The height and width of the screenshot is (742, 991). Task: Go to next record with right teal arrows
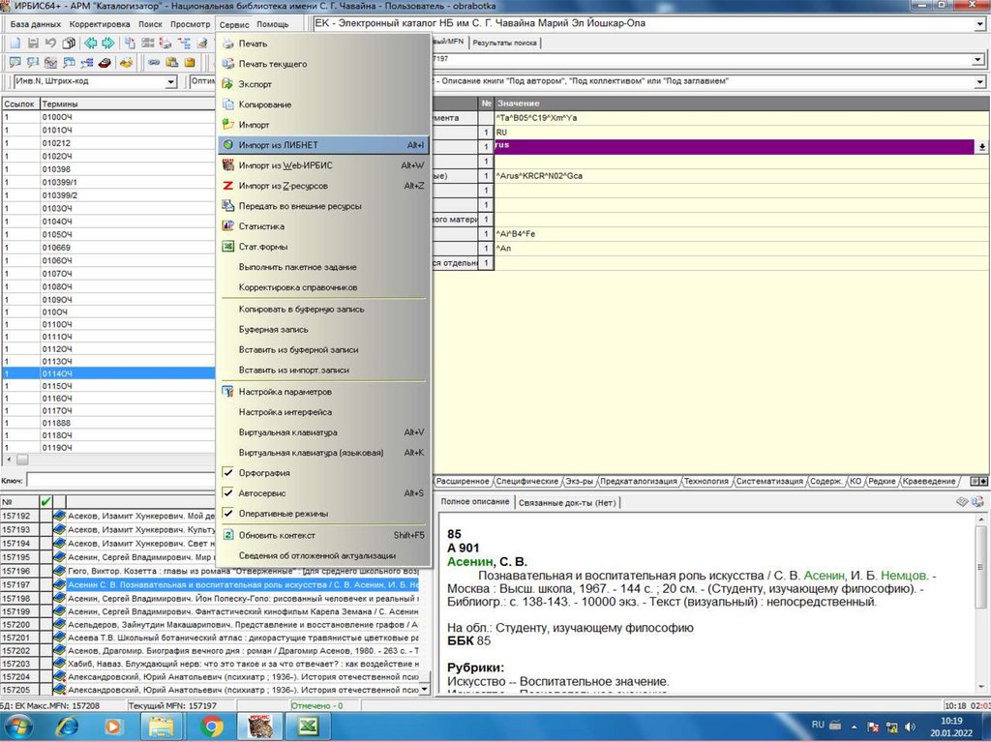coord(108,43)
